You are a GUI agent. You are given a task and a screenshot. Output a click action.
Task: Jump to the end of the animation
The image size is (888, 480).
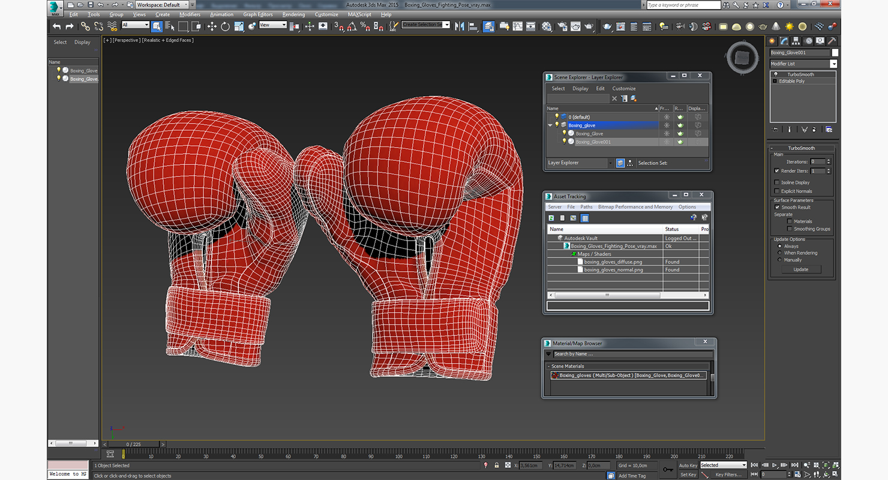(x=795, y=465)
